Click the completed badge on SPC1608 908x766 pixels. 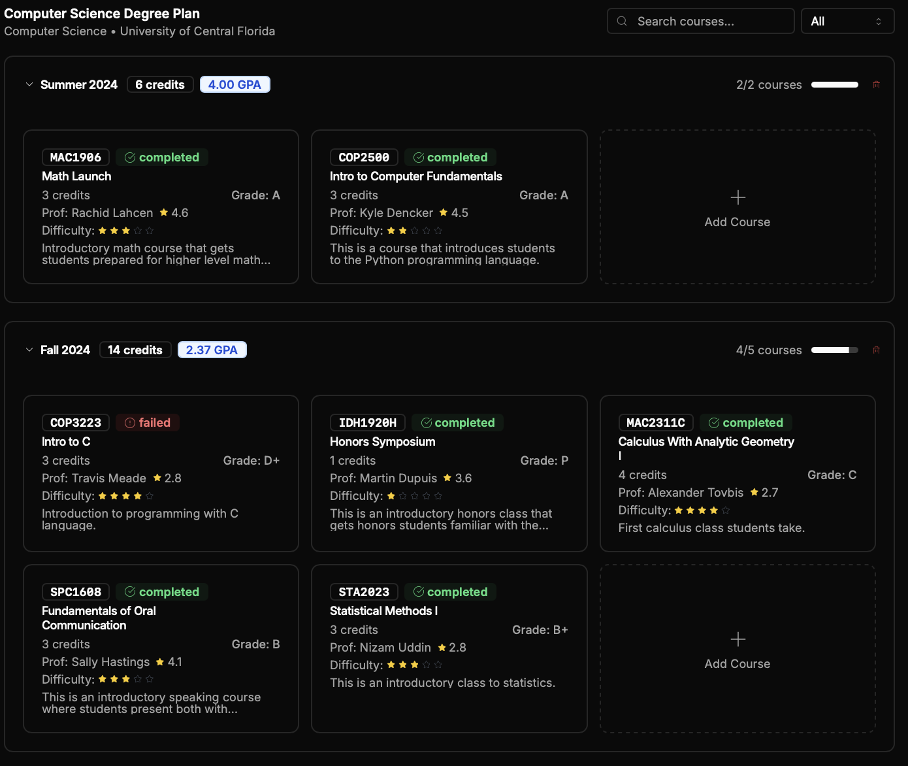[162, 592]
